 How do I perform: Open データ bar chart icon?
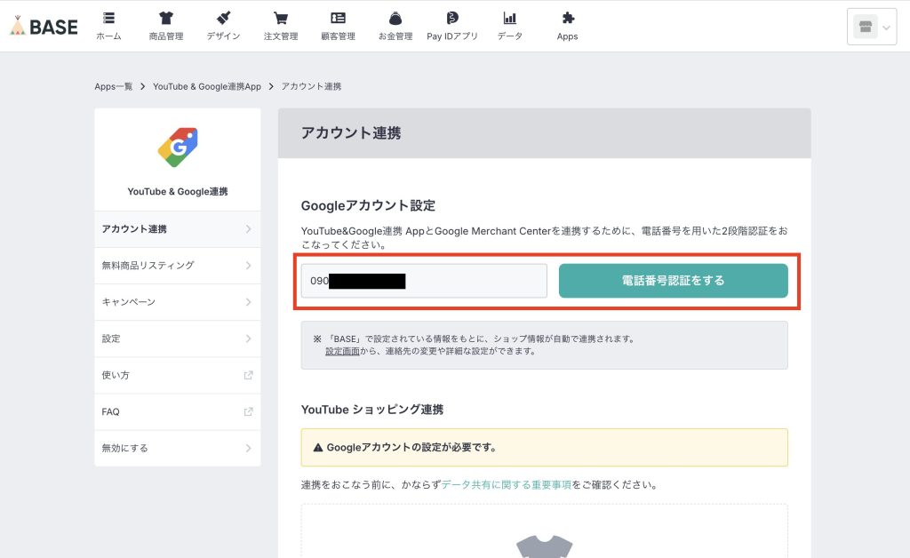point(509,18)
